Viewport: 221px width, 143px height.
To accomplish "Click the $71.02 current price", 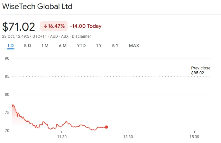I will 19,26.
